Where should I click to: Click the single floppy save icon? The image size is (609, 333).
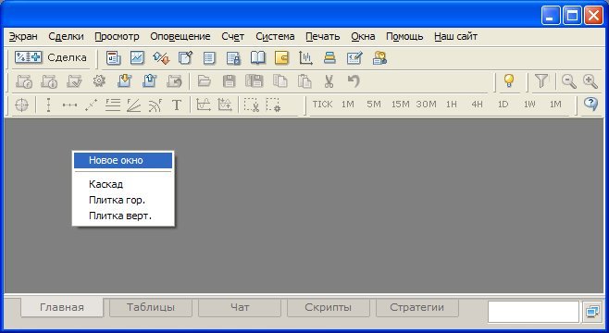click(229, 81)
